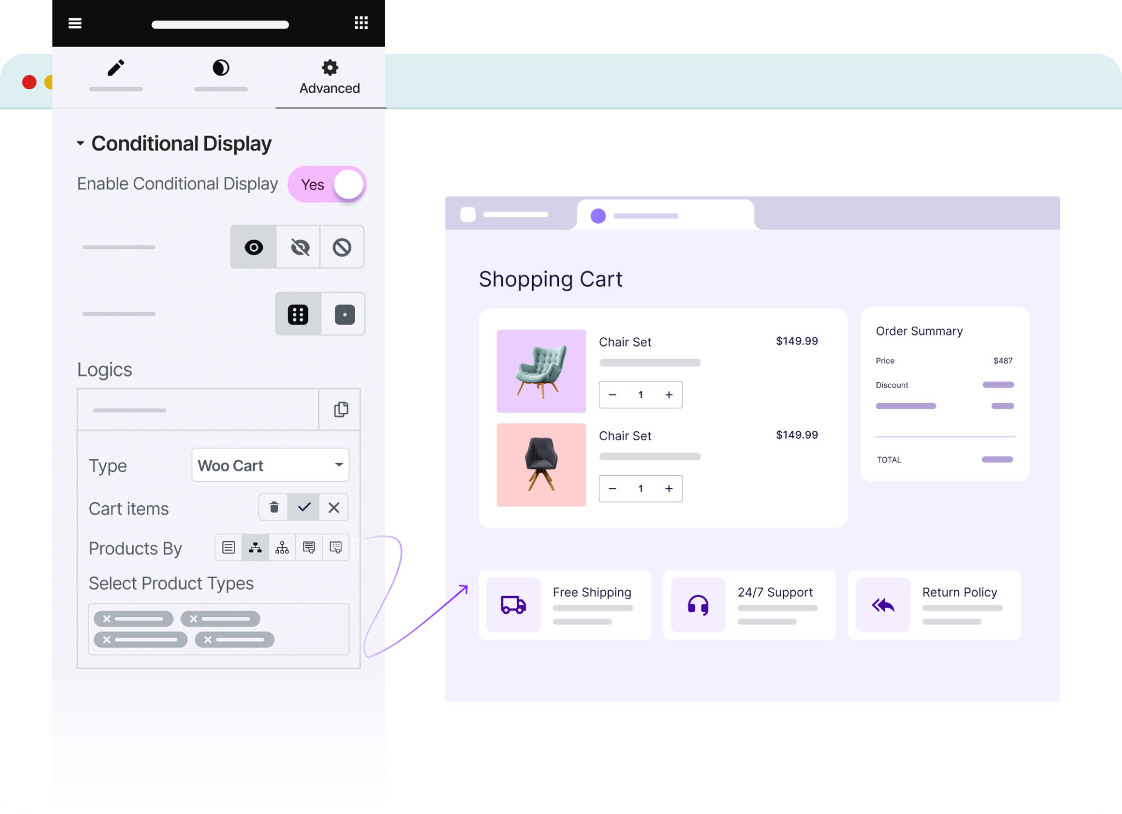Choose the blocked/disable circle icon
Screen dimensions: 1122x814
coord(342,247)
